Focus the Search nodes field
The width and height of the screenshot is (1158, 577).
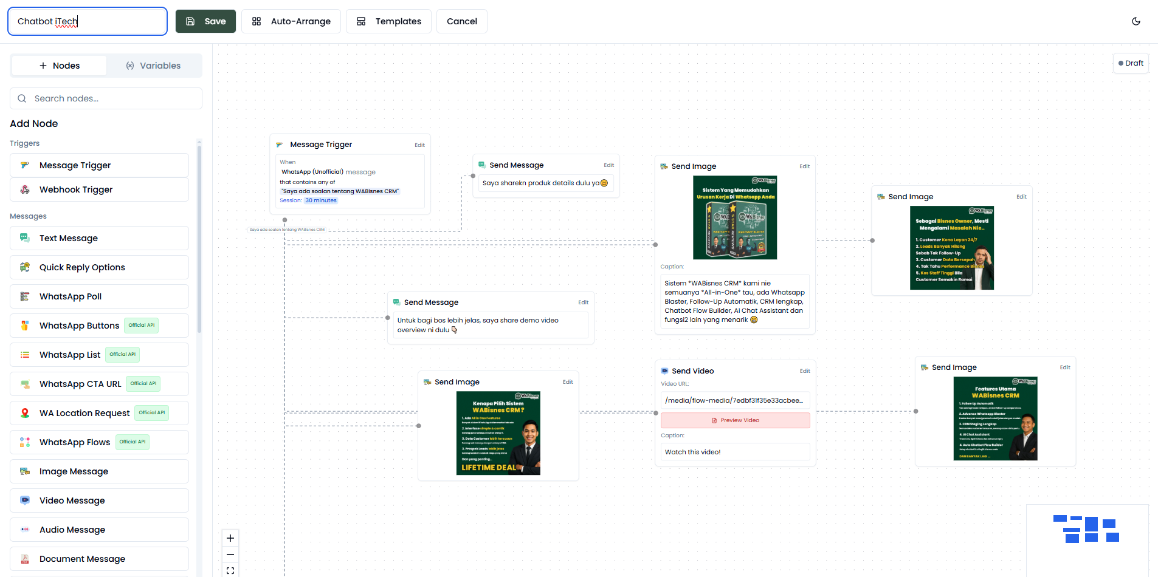pos(105,98)
